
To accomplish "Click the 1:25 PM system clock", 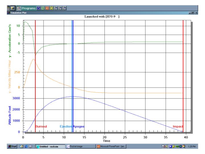I will click(192, 146).
